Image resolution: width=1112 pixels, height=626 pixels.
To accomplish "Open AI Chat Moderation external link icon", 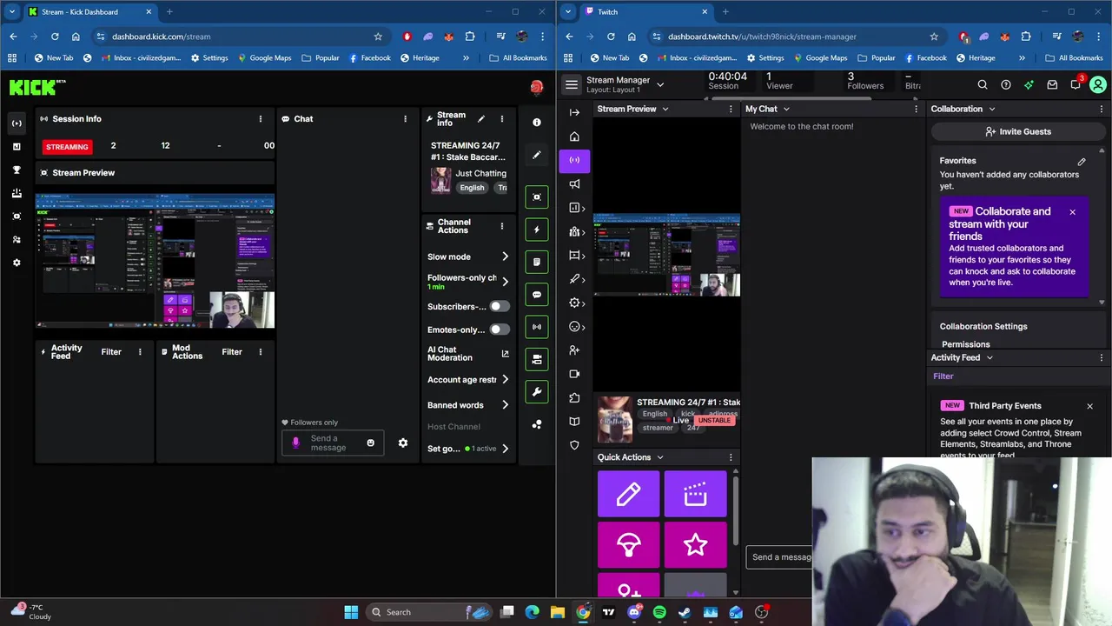I will (x=505, y=354).
